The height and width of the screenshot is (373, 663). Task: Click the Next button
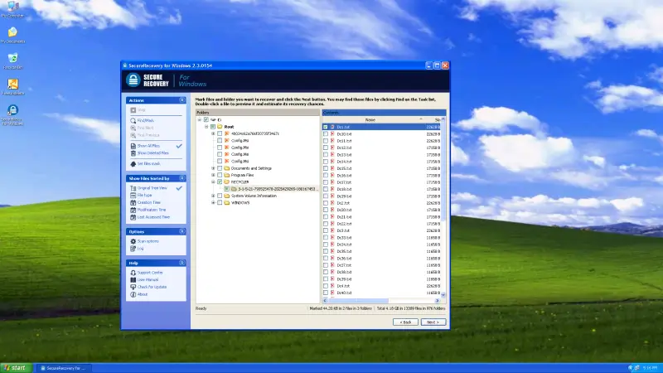point(433,322)
